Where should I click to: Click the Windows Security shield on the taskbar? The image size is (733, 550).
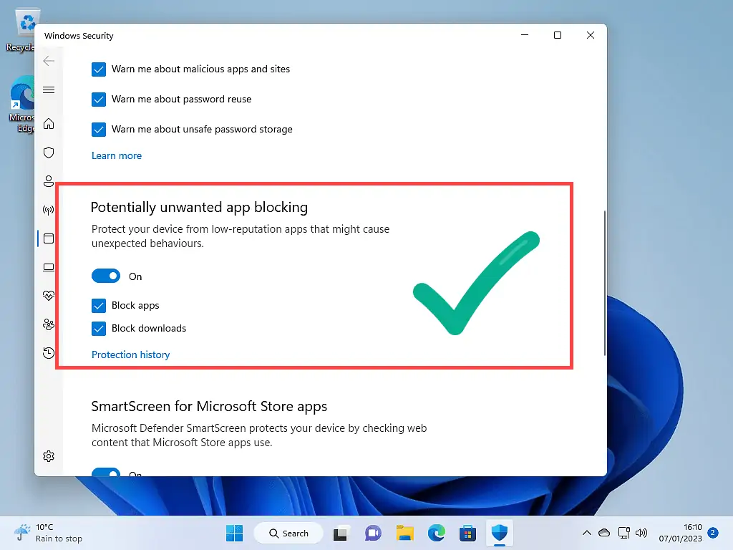[x=499, y=533]
